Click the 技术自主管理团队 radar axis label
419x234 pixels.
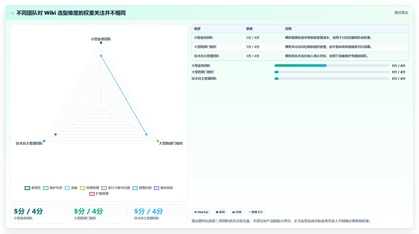point(29,143)
